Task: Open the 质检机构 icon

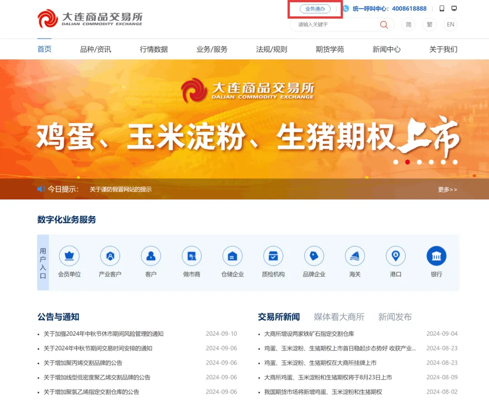Action: pyautogui.click(x=273, y=256)
